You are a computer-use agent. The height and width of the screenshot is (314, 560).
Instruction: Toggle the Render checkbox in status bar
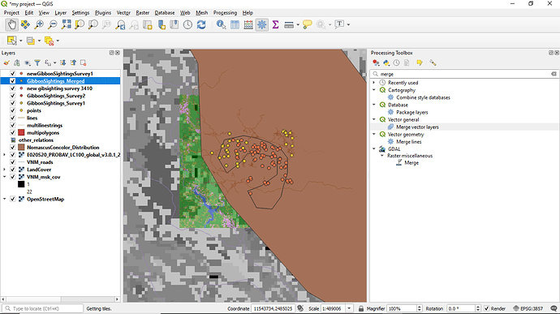tap(486, 308)
